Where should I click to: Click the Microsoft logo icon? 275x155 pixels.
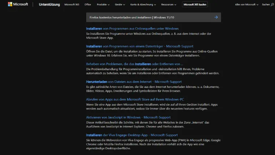pyautogui.click(x=10, y=4)
